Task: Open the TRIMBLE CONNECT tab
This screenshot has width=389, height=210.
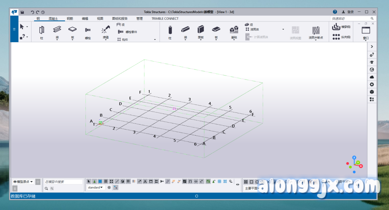Action: tap(165, 18)
